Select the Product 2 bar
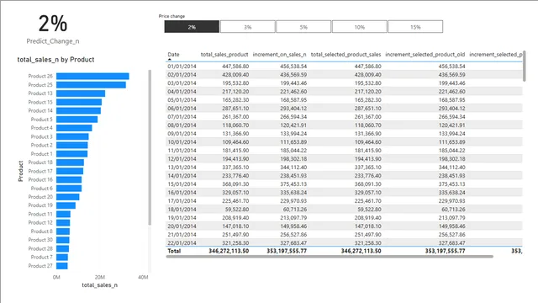Viewport: 538px width, 303px height. (72, 146)
